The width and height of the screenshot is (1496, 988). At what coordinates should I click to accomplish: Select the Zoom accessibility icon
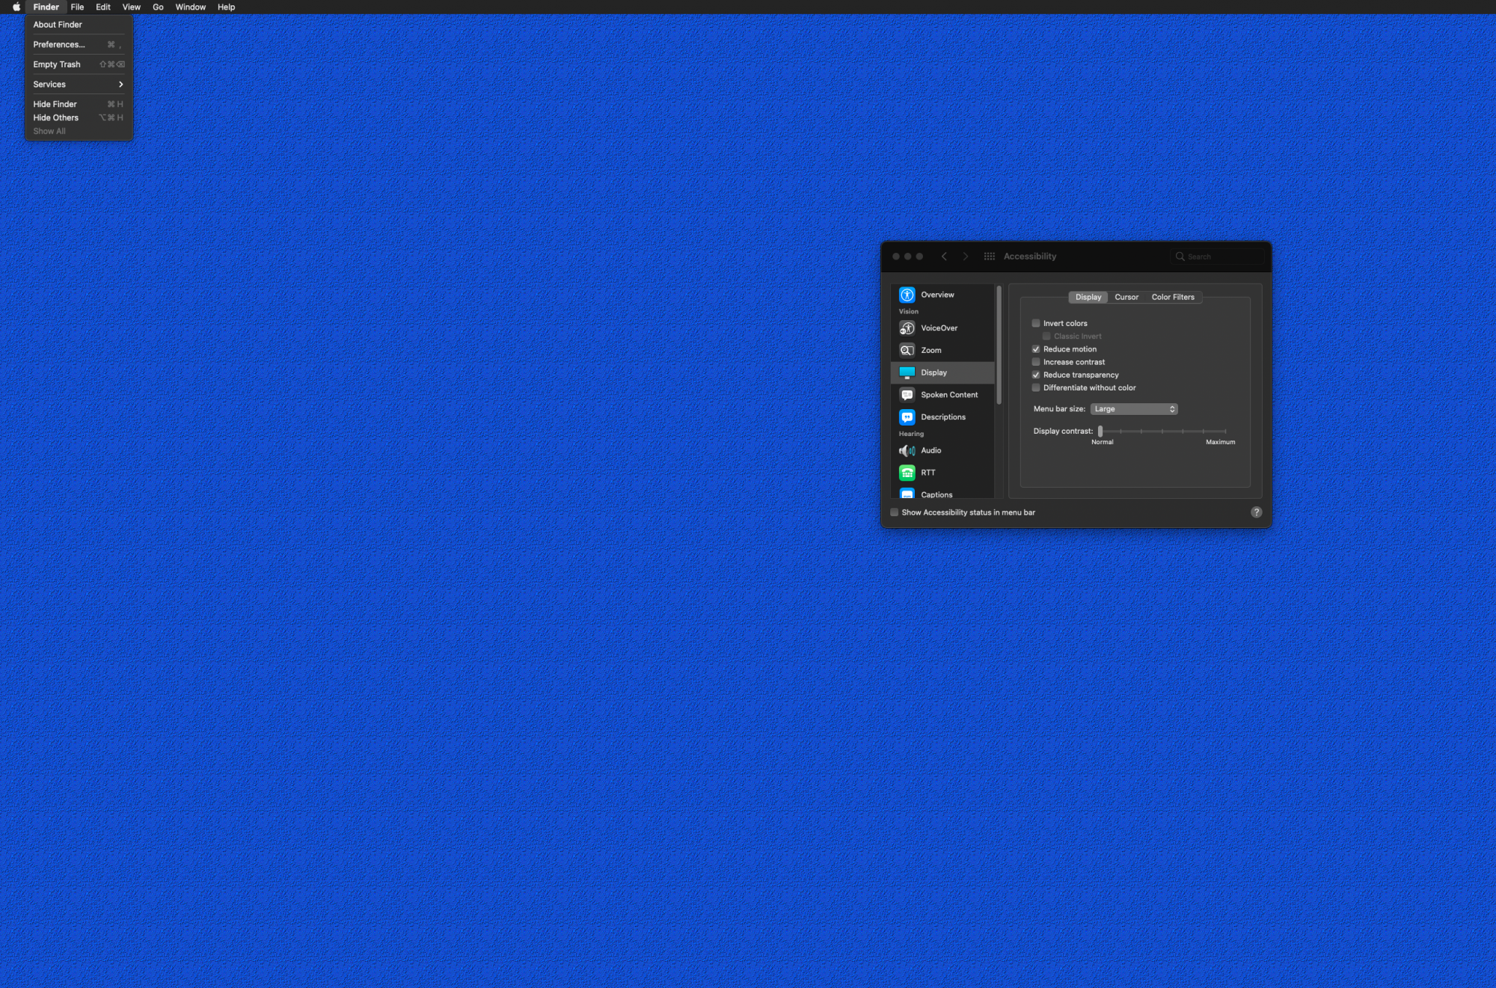907,350
